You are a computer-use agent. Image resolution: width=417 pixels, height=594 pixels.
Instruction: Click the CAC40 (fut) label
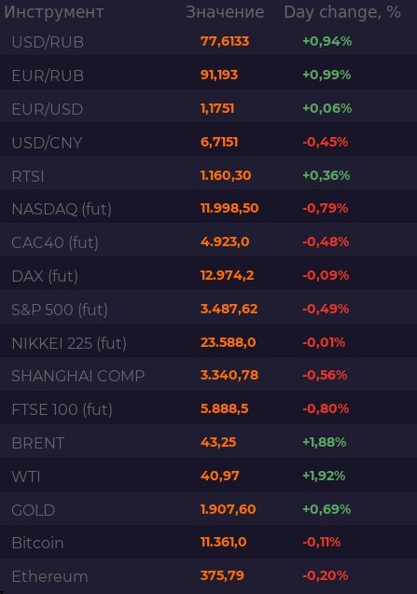click(55, 242)
